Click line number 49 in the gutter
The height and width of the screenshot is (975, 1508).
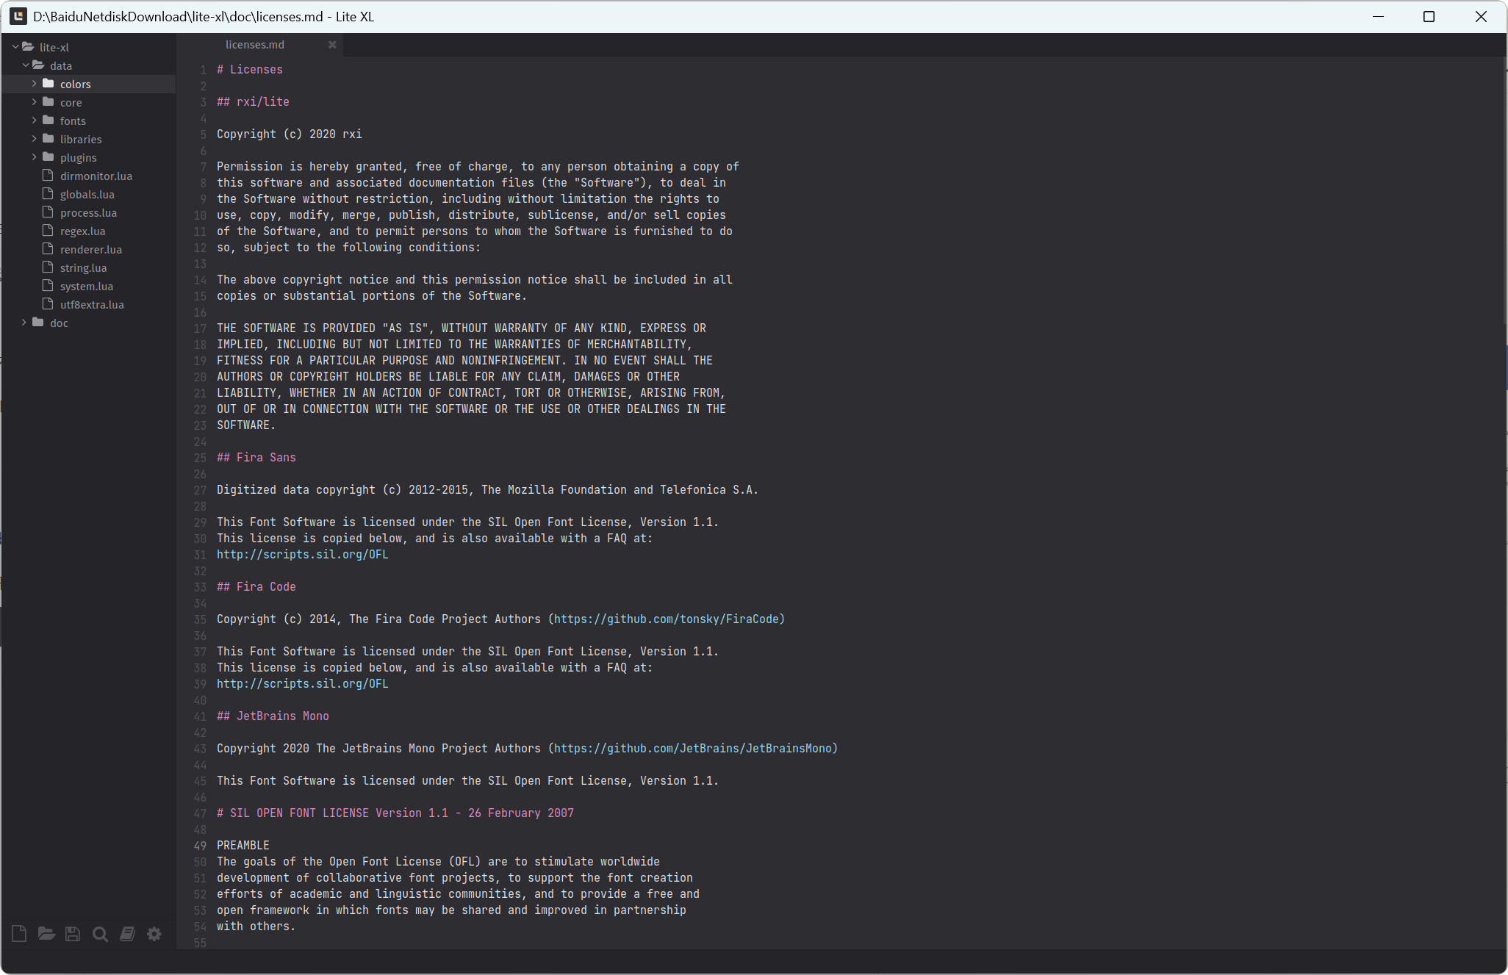[x=200, y=846]
